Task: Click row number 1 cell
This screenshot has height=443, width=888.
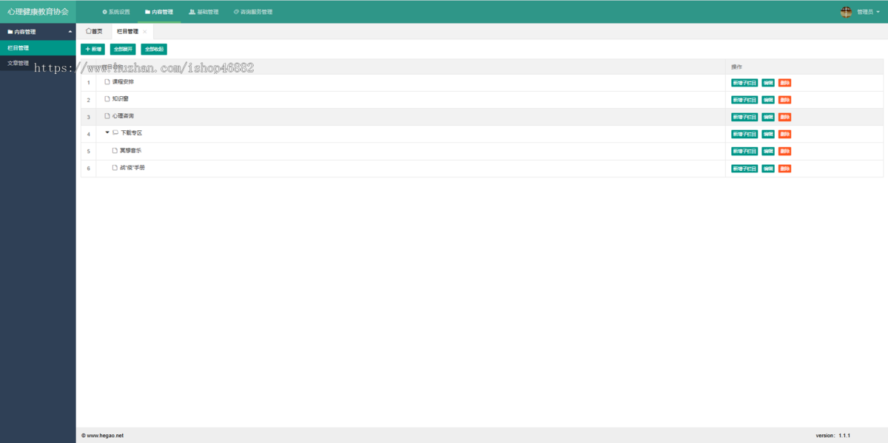Action: [x=88, y=82]
